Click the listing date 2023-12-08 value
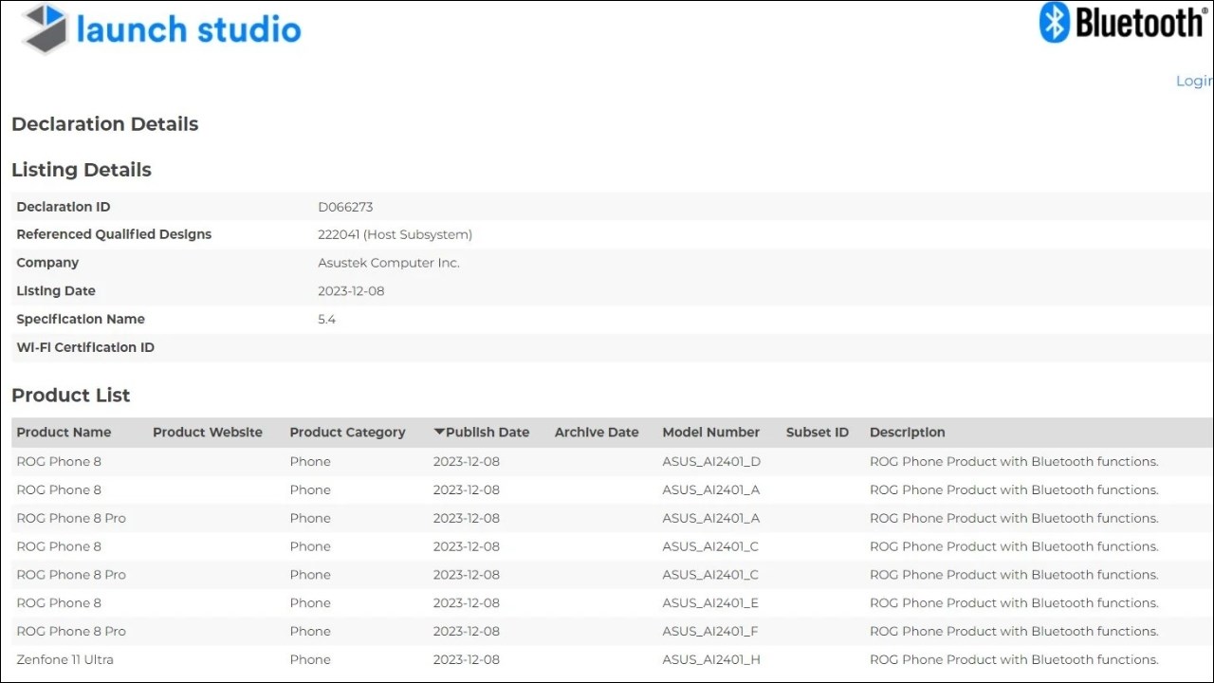 pos(351,291)
